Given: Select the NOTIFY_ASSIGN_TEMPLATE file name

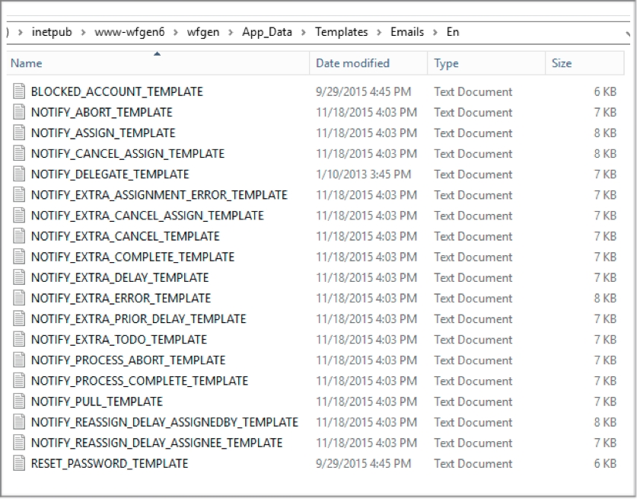Looking at the screenshot, I should coord(103,133).
